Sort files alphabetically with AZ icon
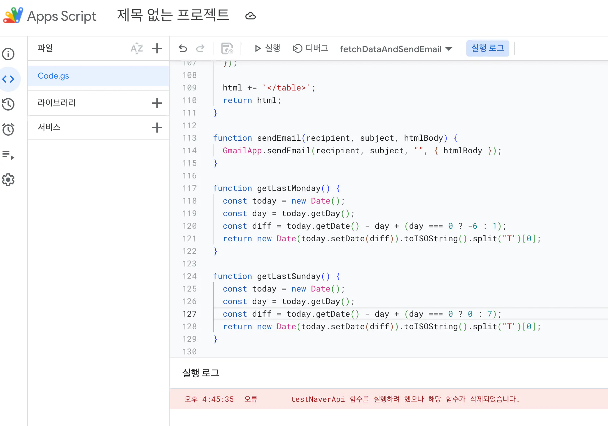The height and width of the screenshot is (426, 608). [137, 48]
